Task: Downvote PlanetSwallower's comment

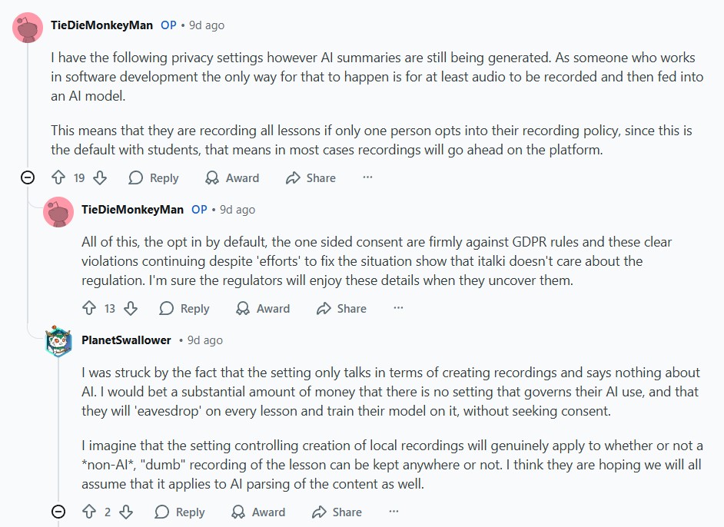Action: tap(126, 512)
